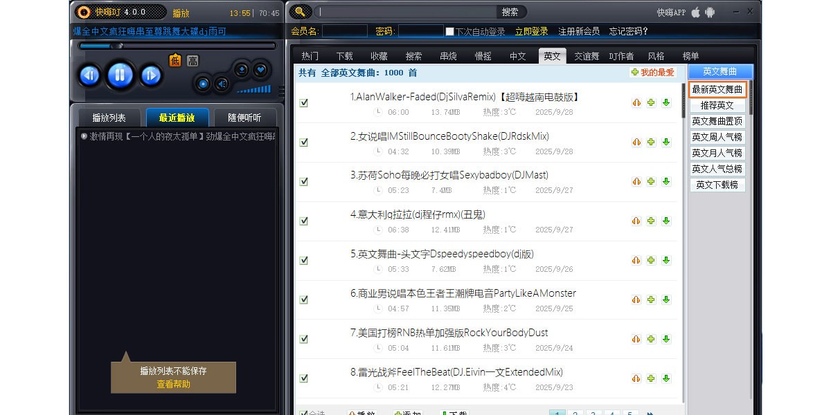Viewport: 831px width, 415px height.
Task: Click the heart favorite icon in the player
Action: [259, 70]
